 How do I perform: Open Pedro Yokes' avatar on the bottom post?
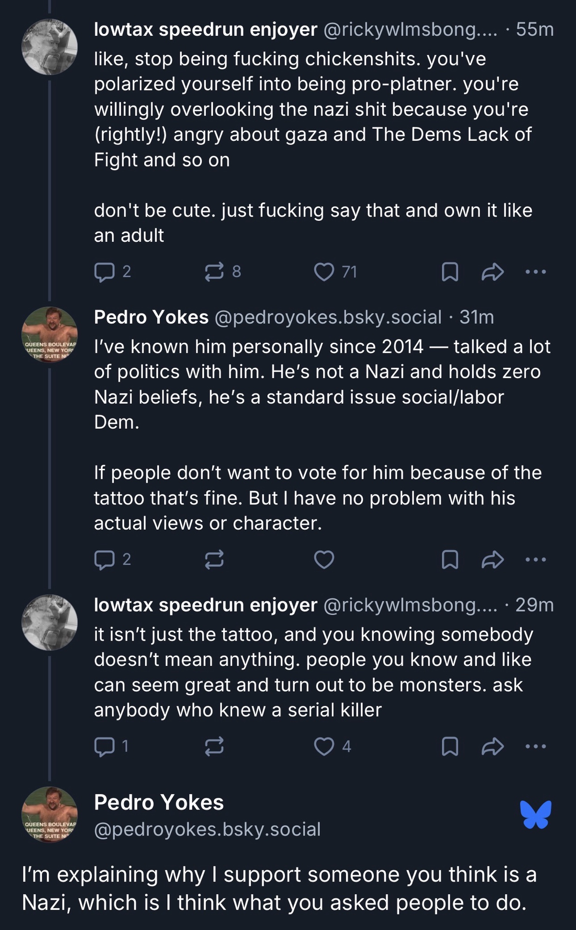coord(49,814)
